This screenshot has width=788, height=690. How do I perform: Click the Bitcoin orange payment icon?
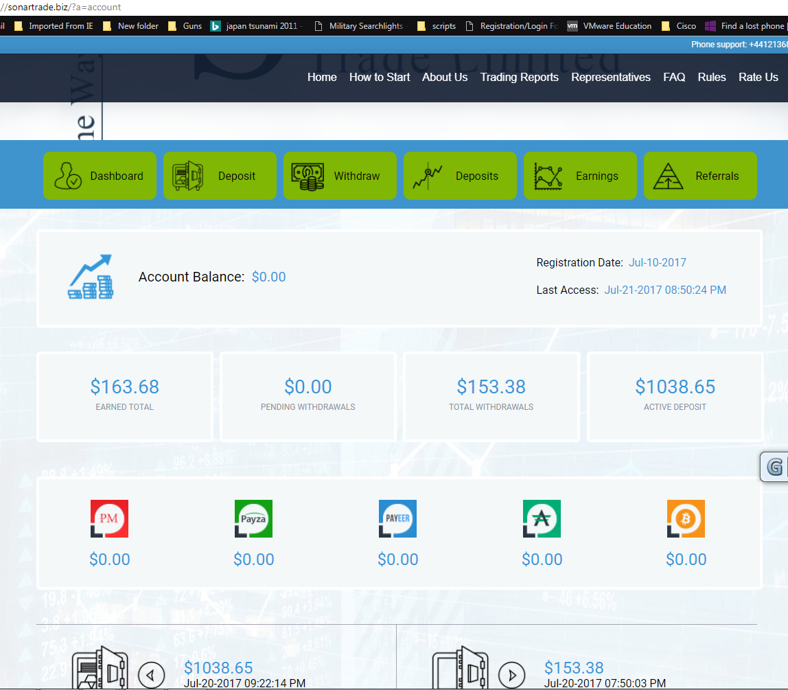pyautogui.click(x=686, y=518)
